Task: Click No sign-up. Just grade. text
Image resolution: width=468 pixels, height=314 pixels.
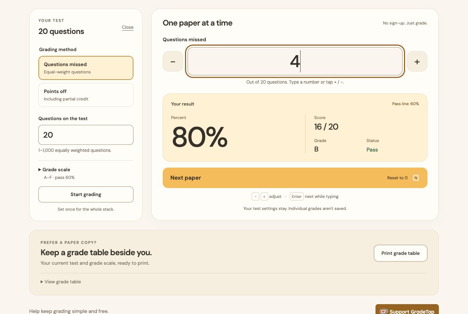Action: (405, 23)
